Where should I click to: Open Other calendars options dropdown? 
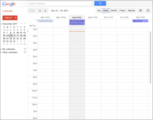coord(25,52)
